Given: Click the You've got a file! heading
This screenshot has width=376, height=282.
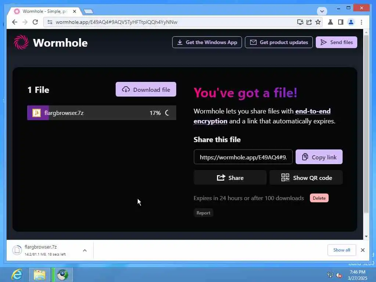Looking at the screenshot, I should [x=245, y=93].
